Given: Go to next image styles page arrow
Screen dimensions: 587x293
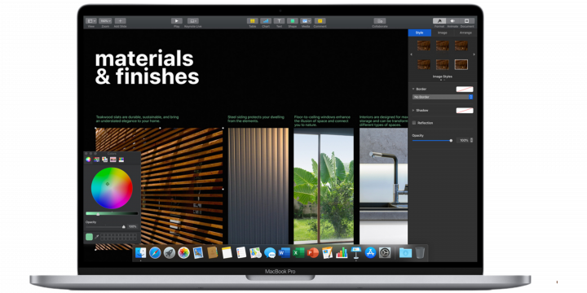Looking at the screenshot, I should pyautogui.click(x=474, y=55).
